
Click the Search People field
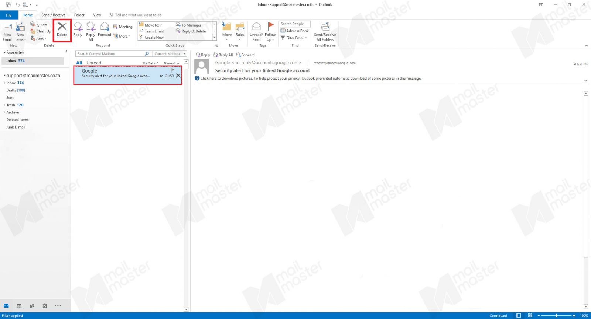coord(295,24)
